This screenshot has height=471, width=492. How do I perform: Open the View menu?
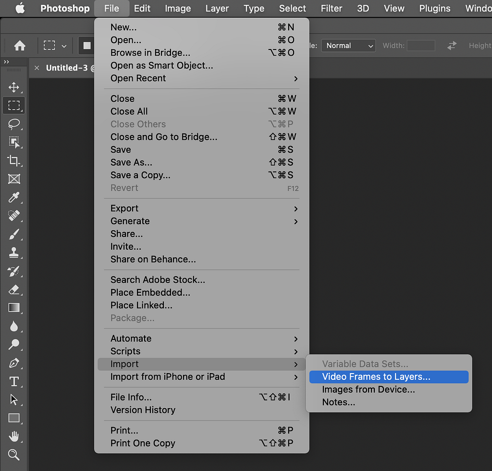coord(394,8)
